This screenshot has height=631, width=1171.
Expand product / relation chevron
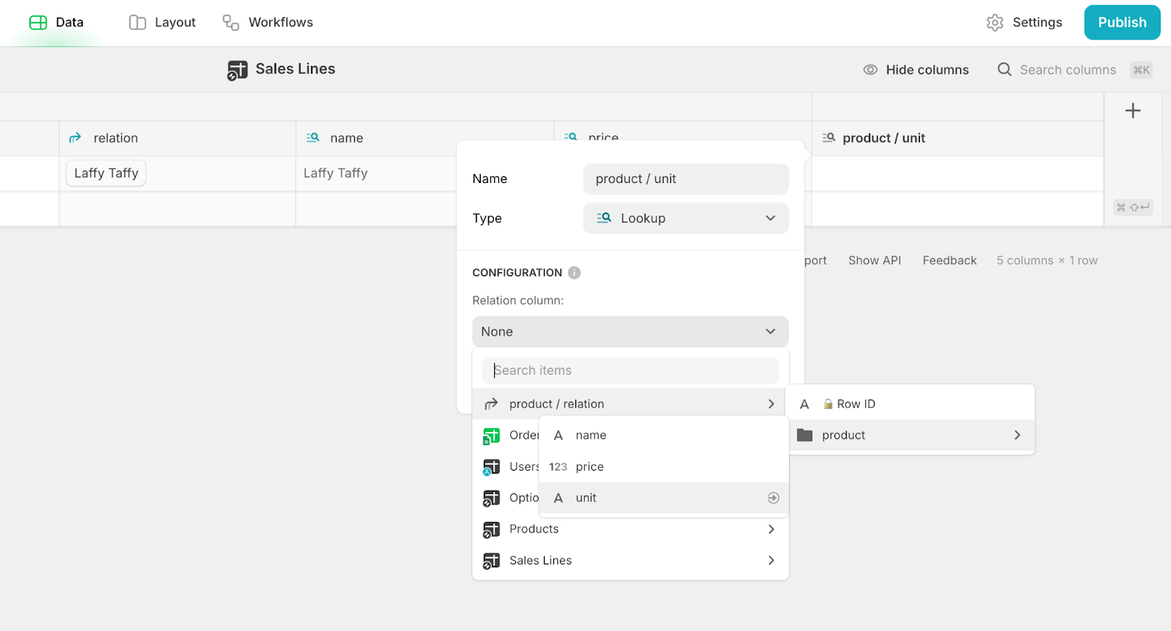coord(771,404)
